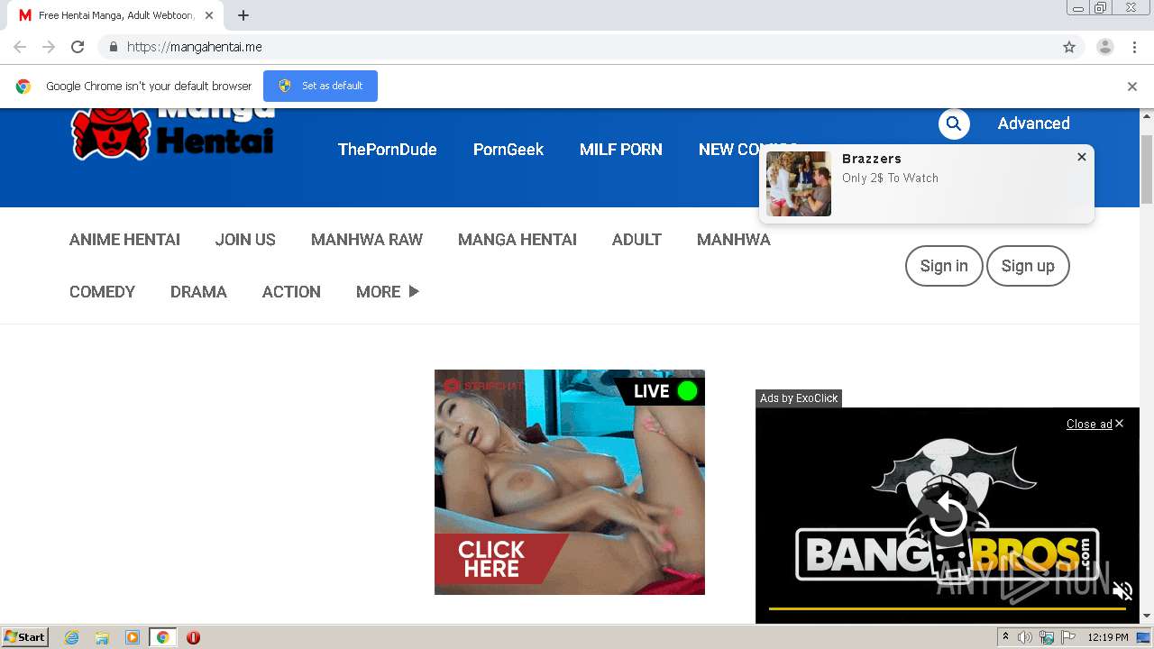
Task: Click the site logo
Action: 173,135
